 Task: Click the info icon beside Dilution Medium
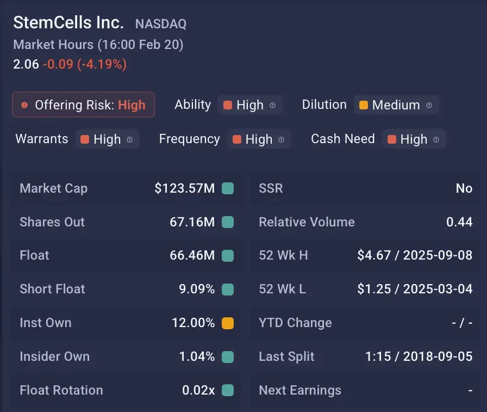pyautogui.click(x=429, y=105)
